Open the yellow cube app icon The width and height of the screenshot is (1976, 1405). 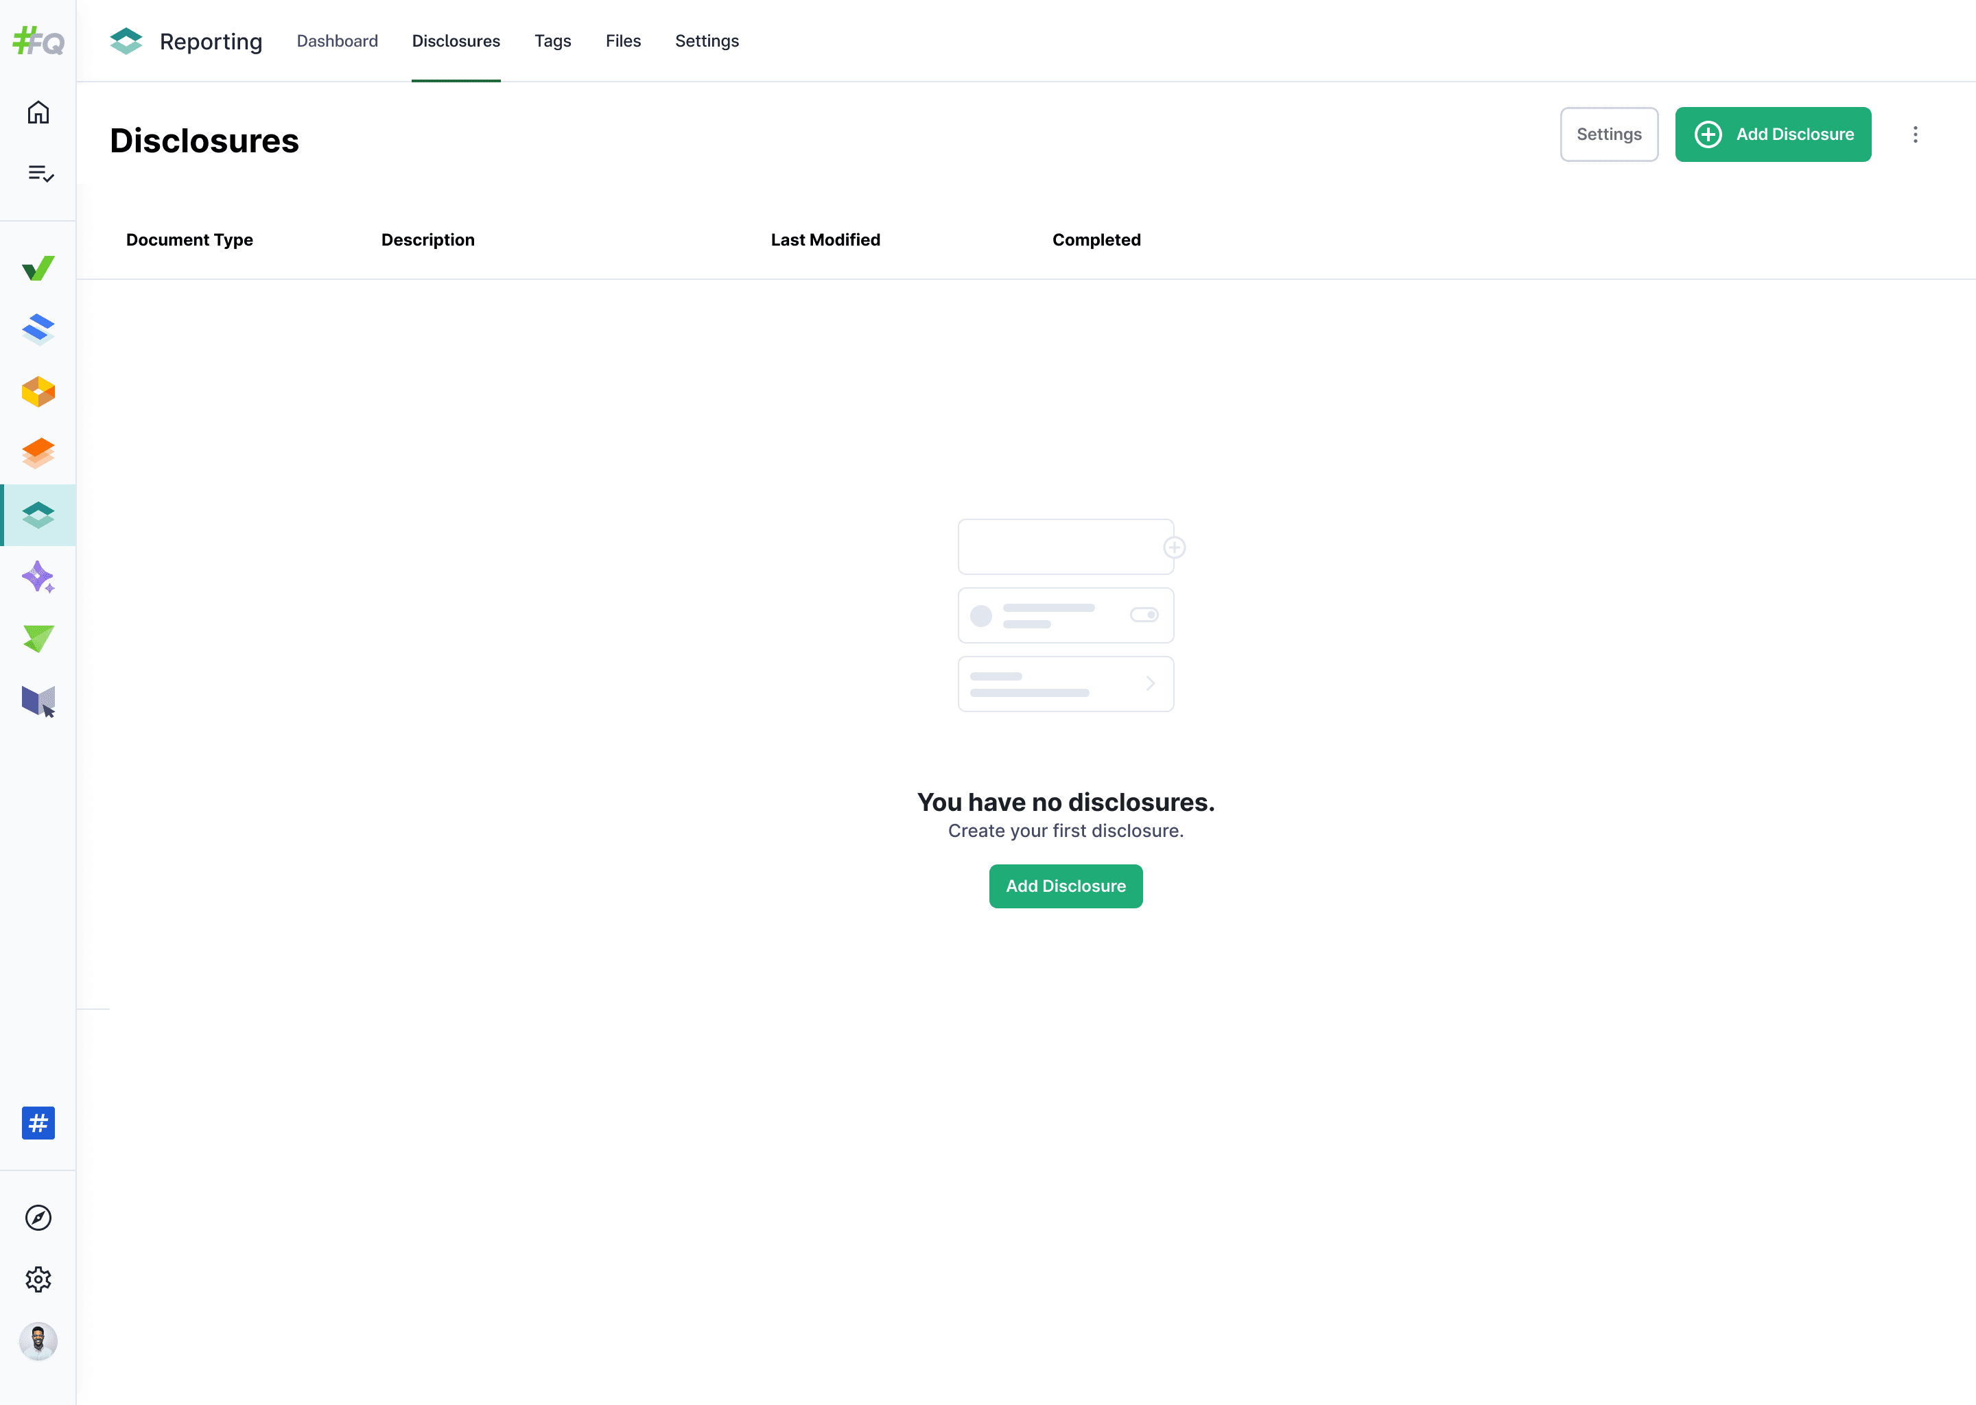pos(38,392)
